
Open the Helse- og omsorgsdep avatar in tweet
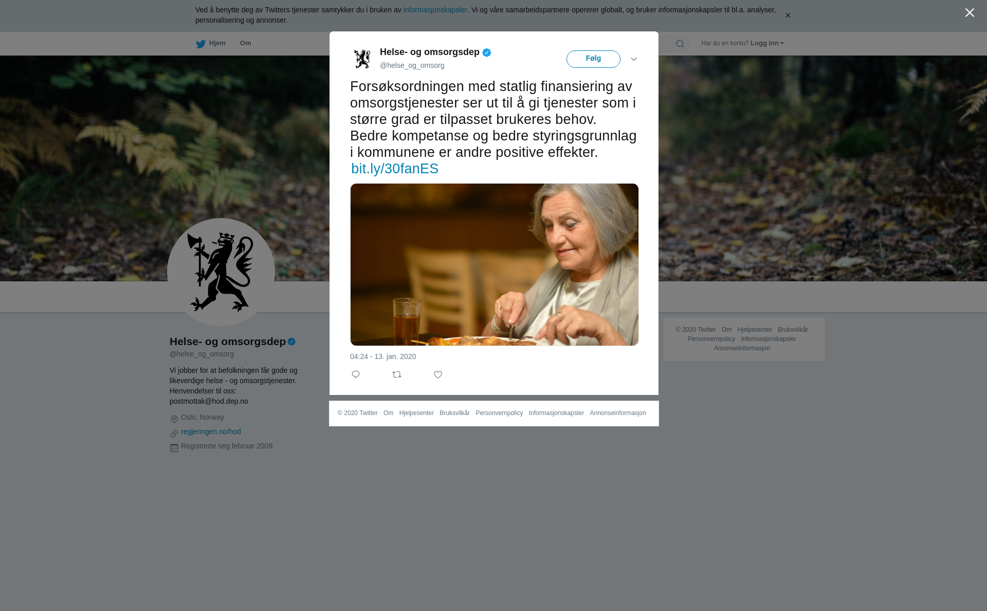click(x=362, y=59)
